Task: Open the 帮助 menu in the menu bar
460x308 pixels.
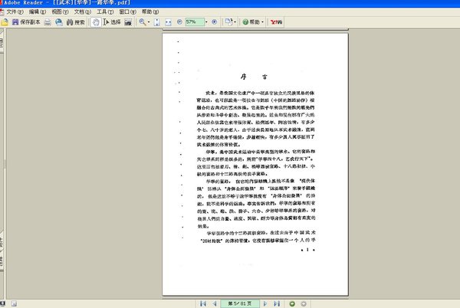Action: point(150,12)
